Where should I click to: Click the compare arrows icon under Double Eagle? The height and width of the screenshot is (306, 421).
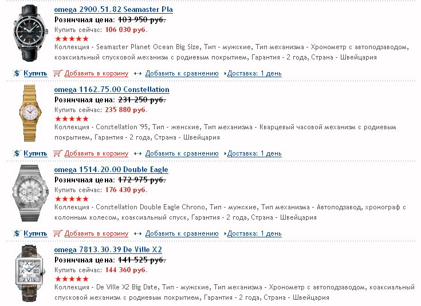[138, 233]
